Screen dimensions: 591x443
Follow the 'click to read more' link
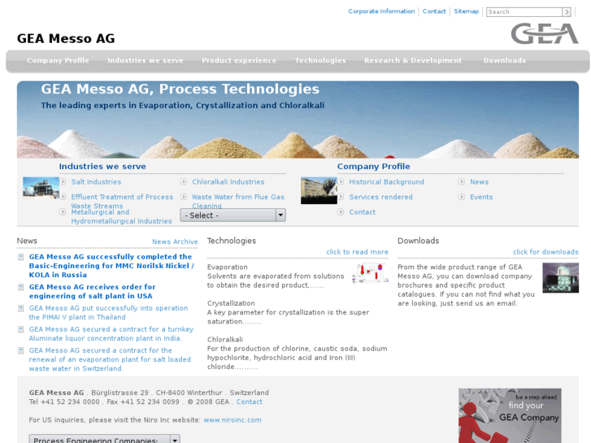click(357, 252)
